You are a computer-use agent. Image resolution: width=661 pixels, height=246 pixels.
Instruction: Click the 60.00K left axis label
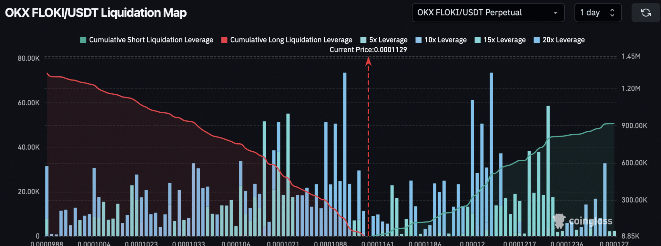29,103
